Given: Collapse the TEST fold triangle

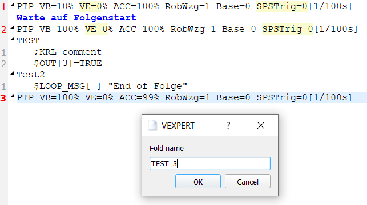Looking at the screenshot, I should point(12,39).
